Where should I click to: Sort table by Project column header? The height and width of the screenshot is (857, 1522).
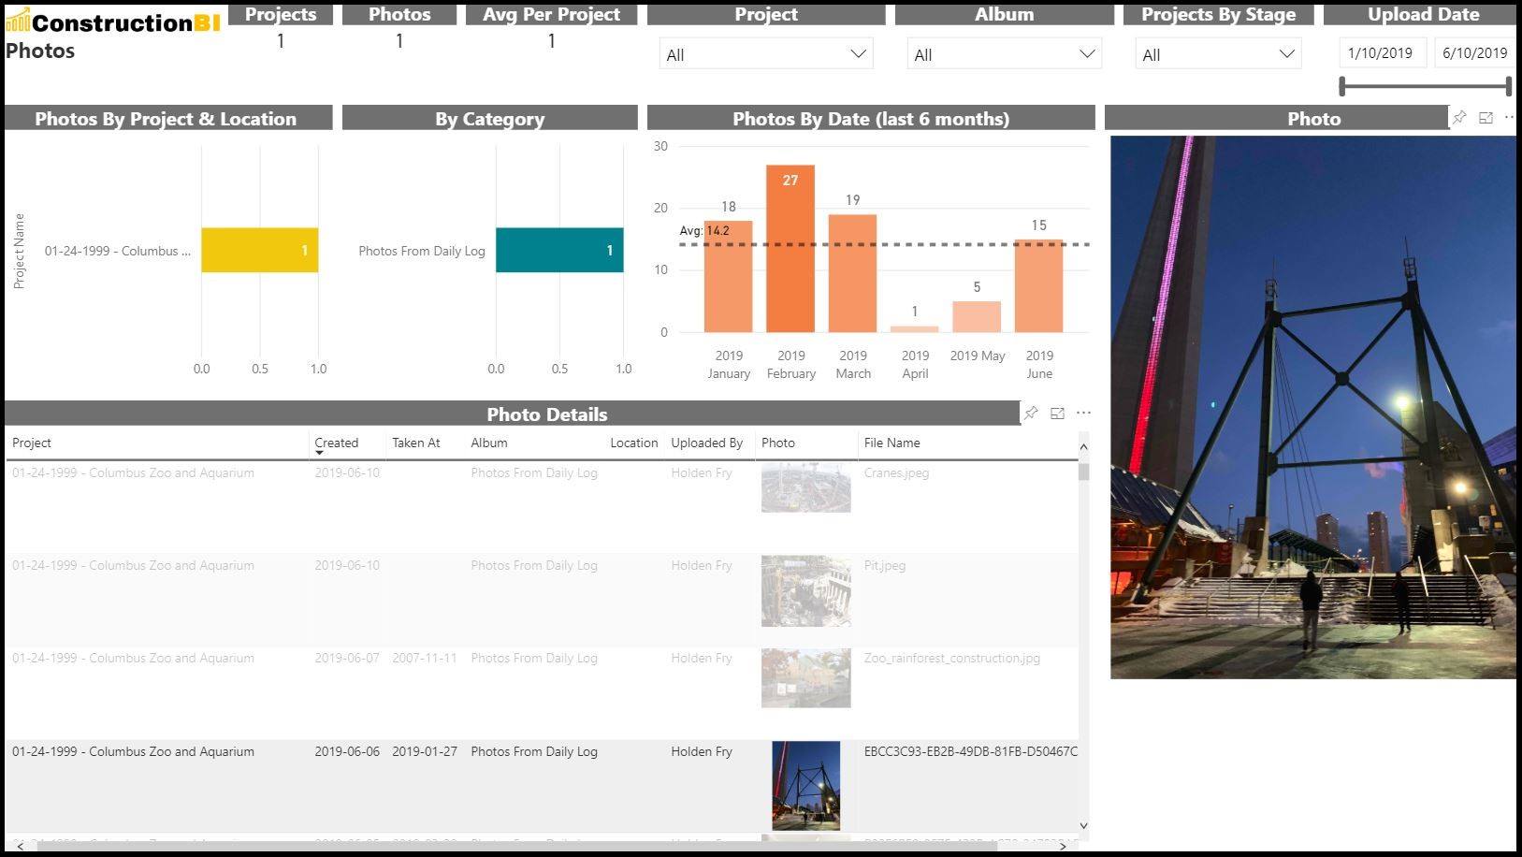pyautogui.click(x=32, y=443)
